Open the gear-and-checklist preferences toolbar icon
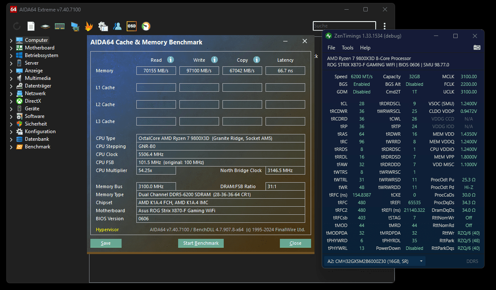 coord(103,26)
